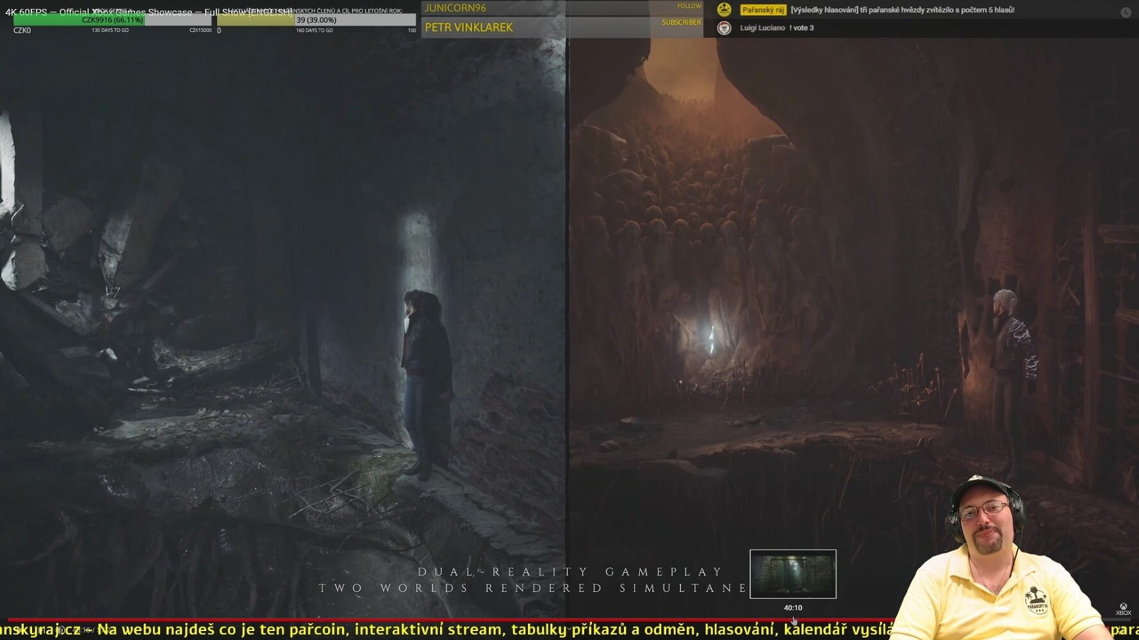
Task: Click the palm logo on streamer's shirt
Action: [1037, 600]
